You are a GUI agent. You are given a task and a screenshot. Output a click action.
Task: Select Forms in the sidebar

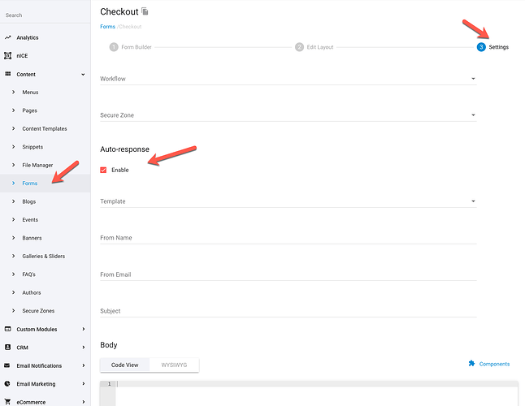coord(30,184)
